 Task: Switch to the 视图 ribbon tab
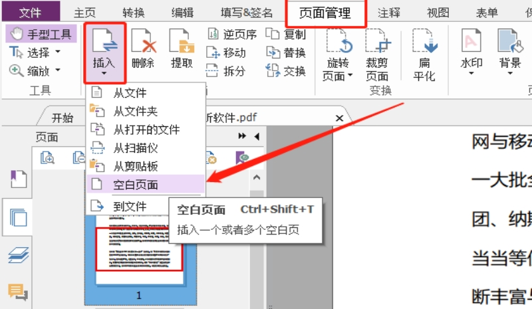pyautogui.click(x=438, y=13)
